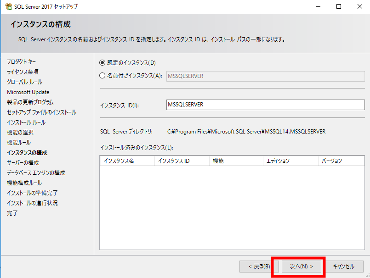Select グローバル ルール step in sidebar
This screenshot has width=370, height=278.
click(24, 82)
